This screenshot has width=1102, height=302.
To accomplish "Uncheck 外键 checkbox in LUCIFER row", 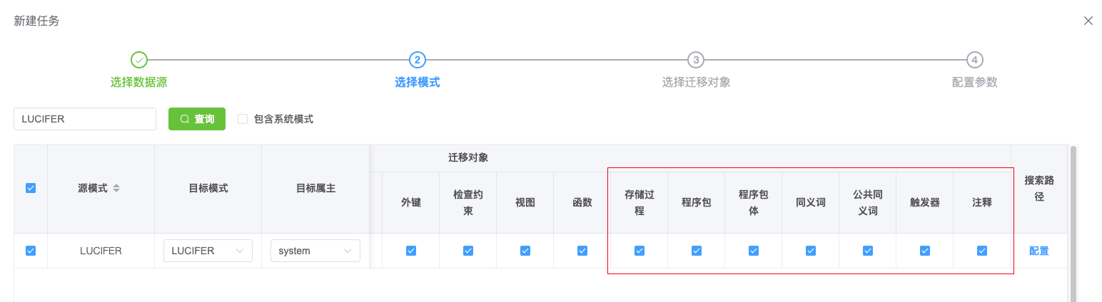I will (411, 251).
